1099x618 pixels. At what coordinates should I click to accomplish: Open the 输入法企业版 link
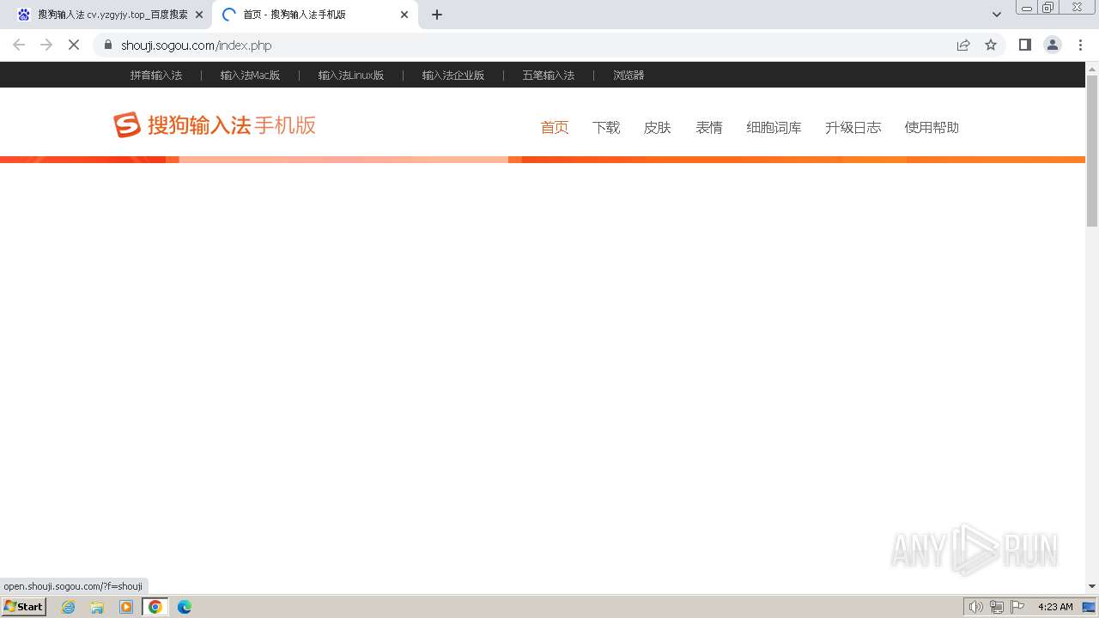coord(453,76)
